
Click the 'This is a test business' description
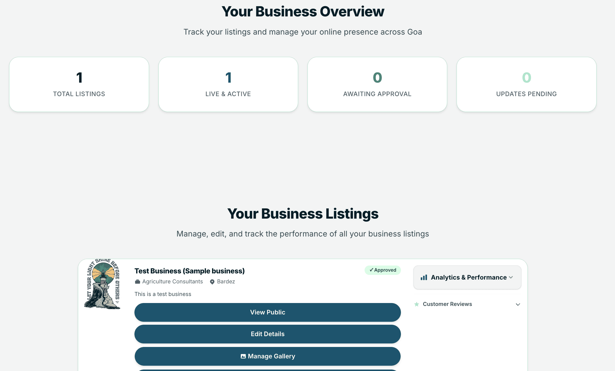163,294
